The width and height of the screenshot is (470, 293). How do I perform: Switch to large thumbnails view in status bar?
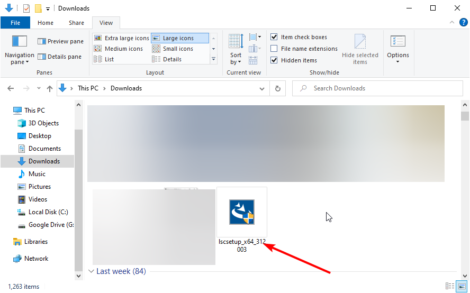(x=462, y=286)
